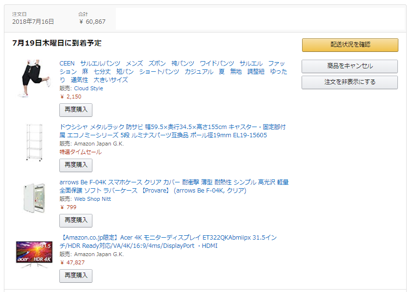Click 再度購入 for the CEEN pants
Image resolution: width=412 pixels, height=292 pixels.
76,110
